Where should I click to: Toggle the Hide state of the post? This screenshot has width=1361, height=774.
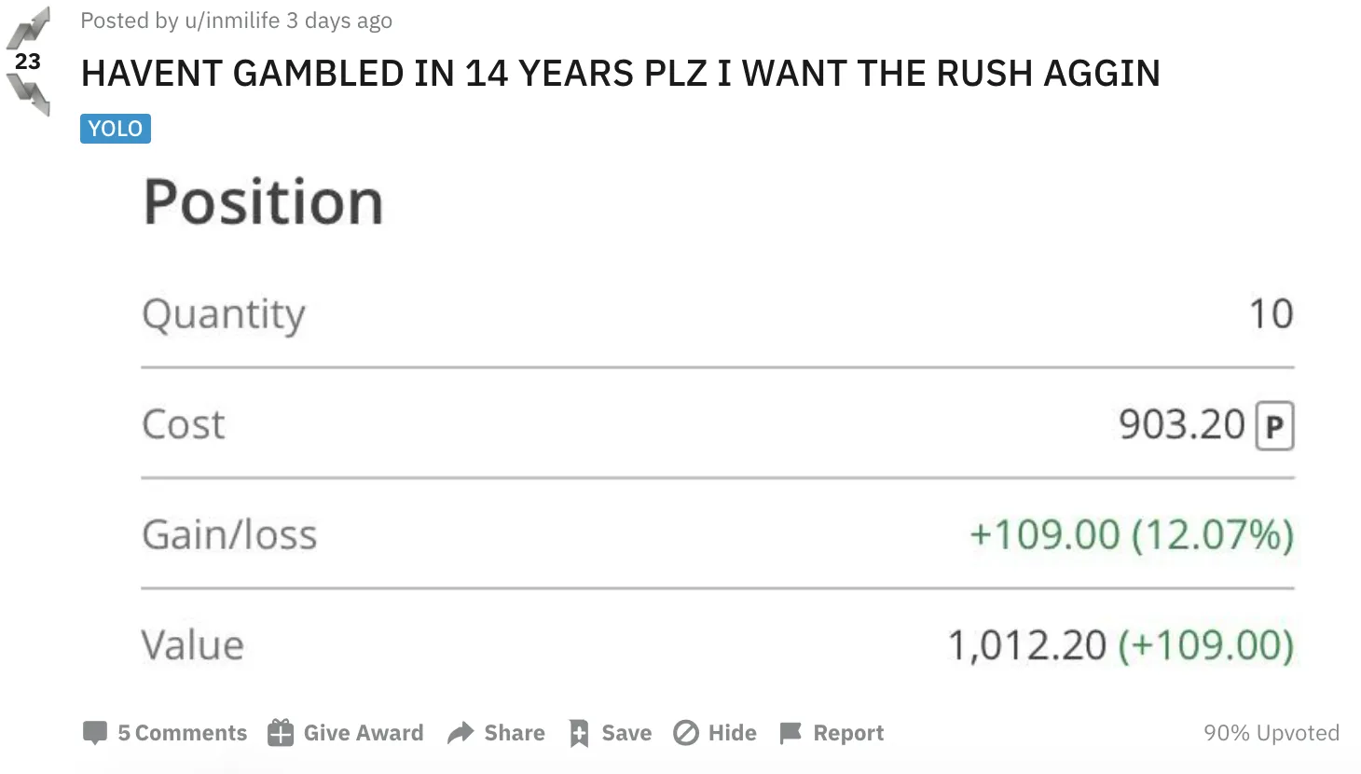(x=734, y=733)
